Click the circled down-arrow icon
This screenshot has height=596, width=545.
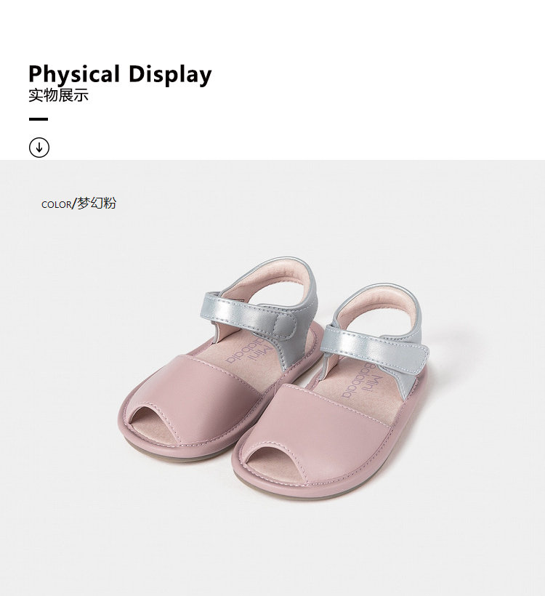[x=39, y=148]
